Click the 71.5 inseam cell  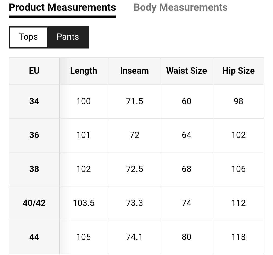coord(134,101)
